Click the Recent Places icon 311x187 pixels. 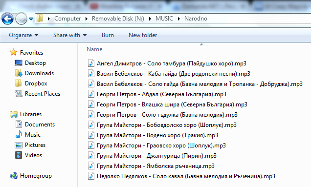pos(19,94)
